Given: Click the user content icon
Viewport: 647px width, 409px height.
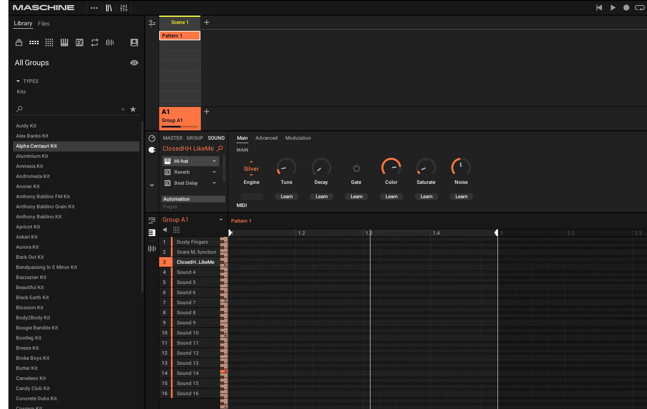Looking at the screenshot, I should tap(134, 42).
